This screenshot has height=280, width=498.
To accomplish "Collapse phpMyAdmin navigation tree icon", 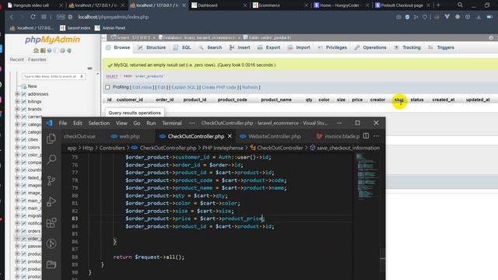I will point(89,68).
